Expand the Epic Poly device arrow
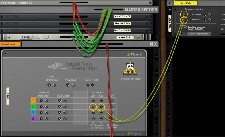The width and height of the screenshot is (225, 137). [170, 3]
